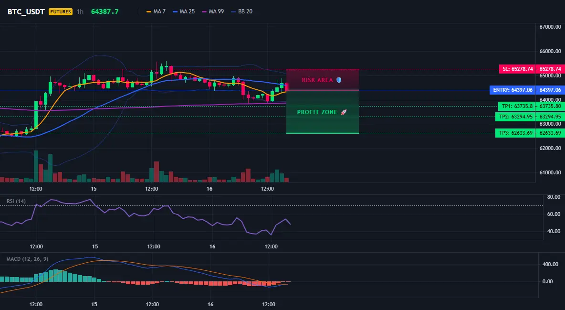Click the 67000.00 price axis label
This screenshot has width=565, height=310.
coord(550,27)
